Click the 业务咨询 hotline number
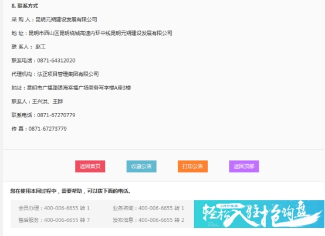Viewport: 325px width, 236px height. [x=161, y=208]
